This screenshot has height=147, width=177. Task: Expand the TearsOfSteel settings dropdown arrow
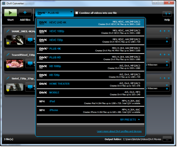point(167,62)
